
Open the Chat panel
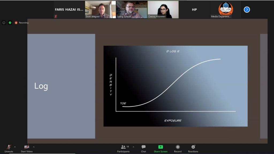[x=143, y=148]
